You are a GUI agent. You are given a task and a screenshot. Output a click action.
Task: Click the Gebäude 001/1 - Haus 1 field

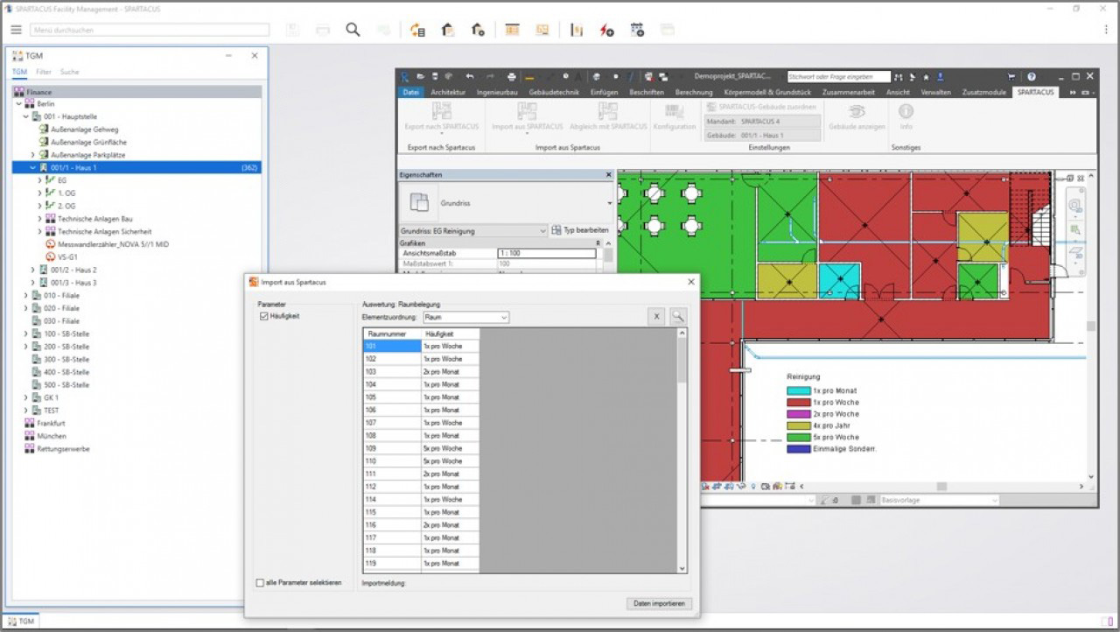[763, 137]
